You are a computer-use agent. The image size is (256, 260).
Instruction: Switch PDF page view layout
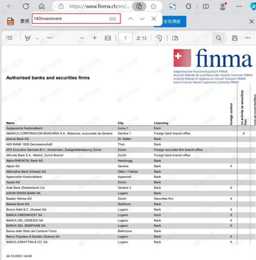coord(175,38)
